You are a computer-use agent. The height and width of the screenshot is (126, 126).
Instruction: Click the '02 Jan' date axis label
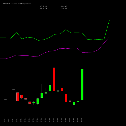49,120
